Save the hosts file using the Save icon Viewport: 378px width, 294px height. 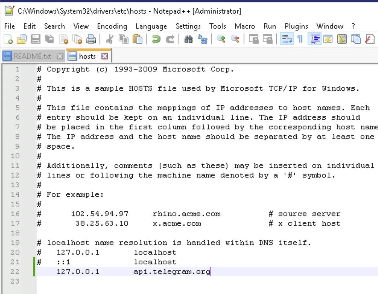[35, 39]
